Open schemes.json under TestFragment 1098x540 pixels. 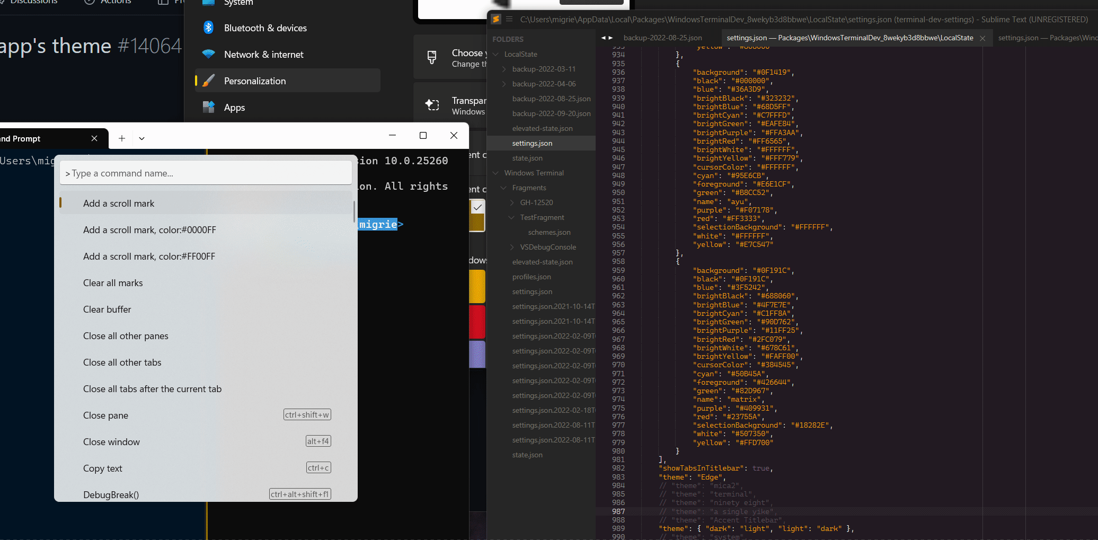click(549, 232)
